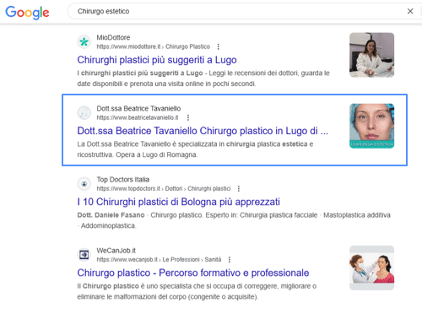The width and height of the screenshot is (422, 319).
Task: Click the MioDottore site favicon
Action: point(84,42)
